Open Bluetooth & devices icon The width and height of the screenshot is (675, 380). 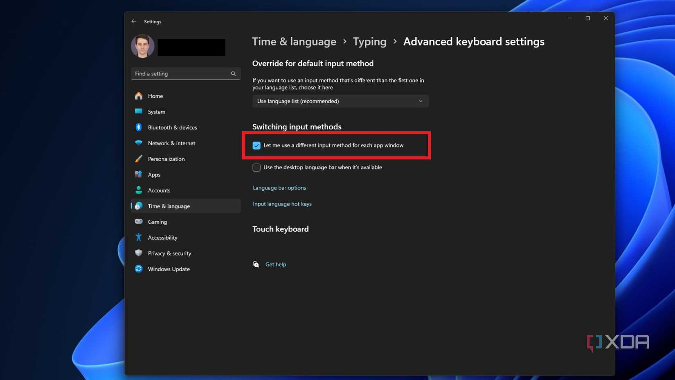click(139, 127)
